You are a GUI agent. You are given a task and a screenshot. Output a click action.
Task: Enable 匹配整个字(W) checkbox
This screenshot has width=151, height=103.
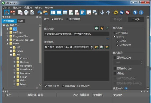point(115,68)
